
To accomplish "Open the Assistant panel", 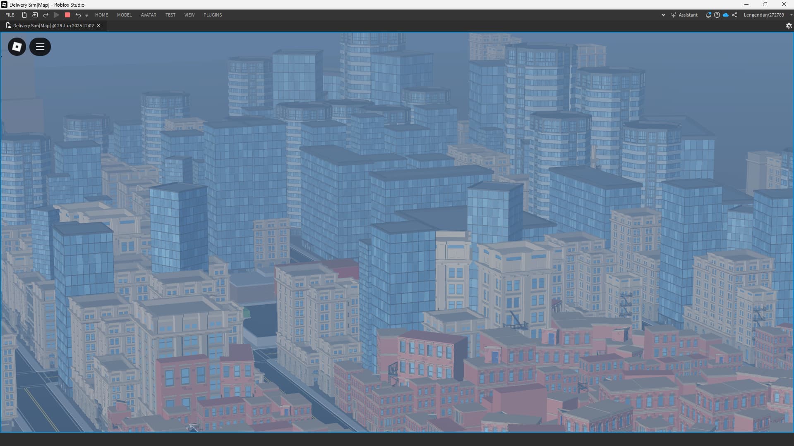I will [x=684, y=15].
